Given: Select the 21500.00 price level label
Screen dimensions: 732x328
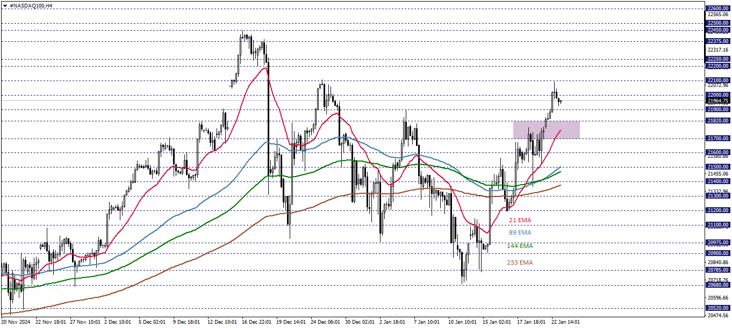Looking at the screenshot, I should [x=718, y=167].
